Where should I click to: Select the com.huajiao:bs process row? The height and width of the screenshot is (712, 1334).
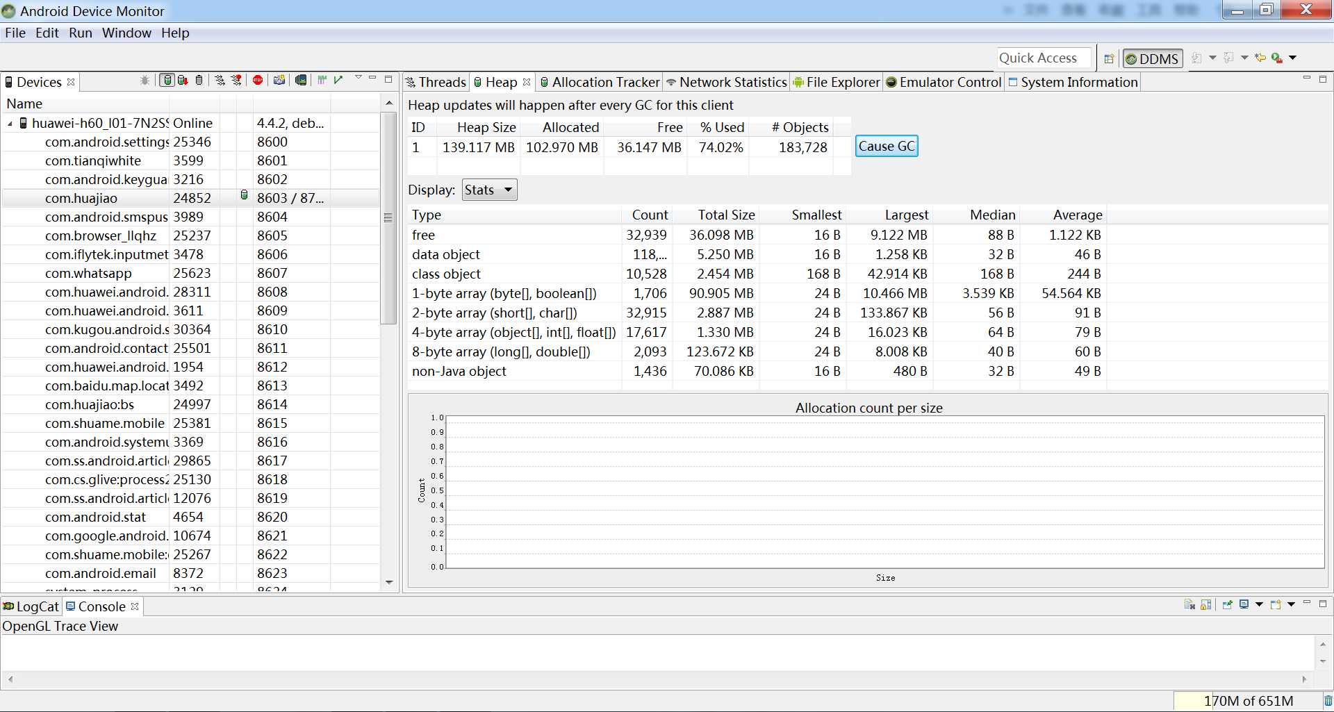click(x=191, y=404)
